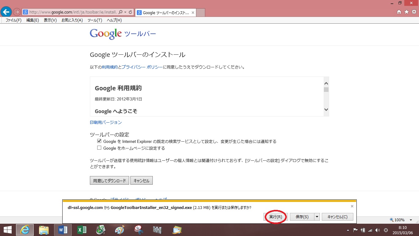The width and height of the screenshot is (419, 236).
Task: Open Snipping Tool from taskbar
Action: click(x=139, y=230)
